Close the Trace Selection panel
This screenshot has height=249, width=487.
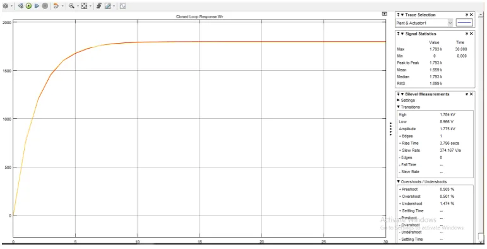pyautogui.click(x=471, y=15)
